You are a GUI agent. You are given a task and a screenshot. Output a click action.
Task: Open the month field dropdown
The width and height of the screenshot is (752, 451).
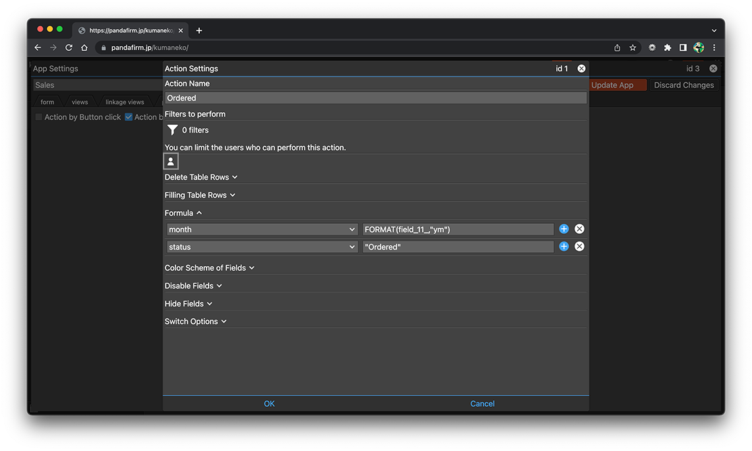point(261,230)
